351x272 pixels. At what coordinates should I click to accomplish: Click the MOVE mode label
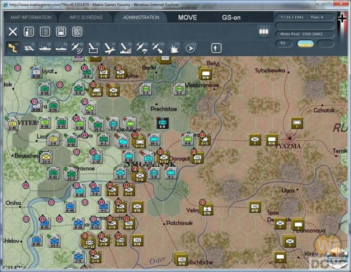point(188,17)
